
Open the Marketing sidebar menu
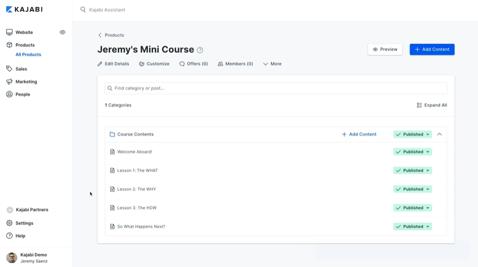pyautogui.click(x=26, y=81)
